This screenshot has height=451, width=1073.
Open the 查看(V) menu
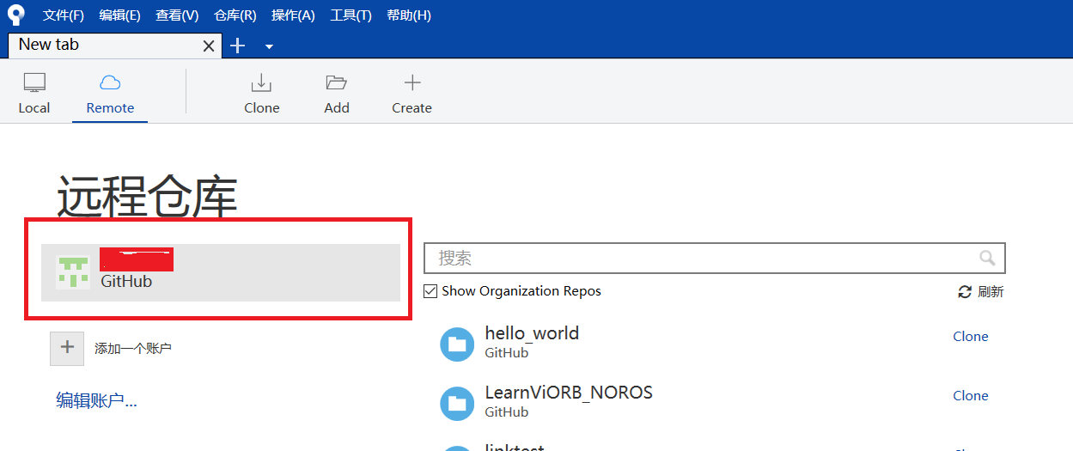(x=177, y=15)
